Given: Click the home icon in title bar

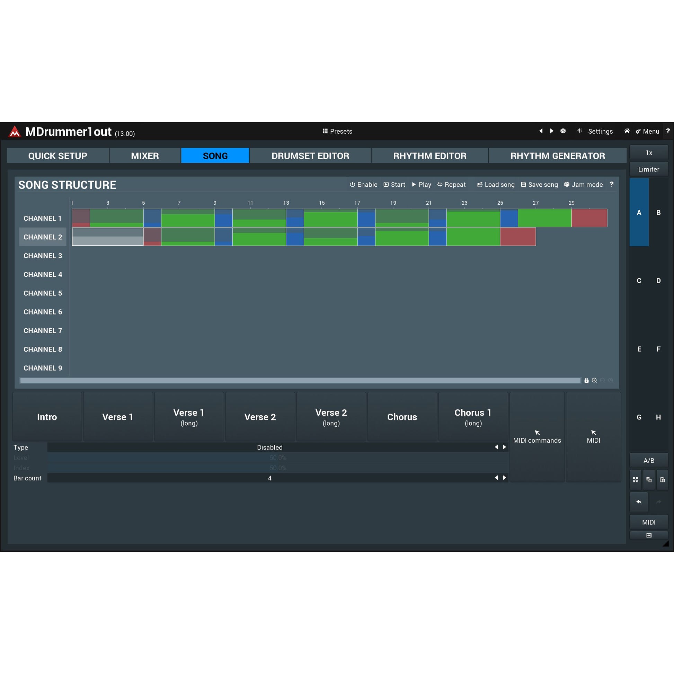Looking at the screenshot, I should [x=627, y=131].
